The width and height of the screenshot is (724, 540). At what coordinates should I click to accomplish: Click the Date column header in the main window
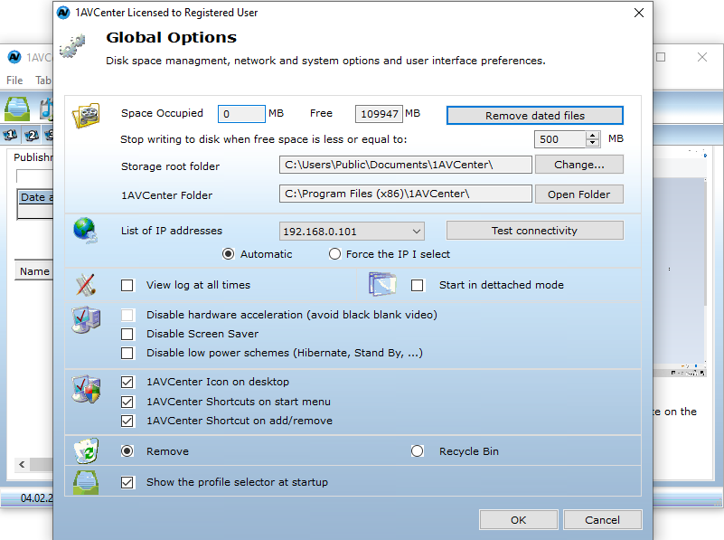point(35,197)
